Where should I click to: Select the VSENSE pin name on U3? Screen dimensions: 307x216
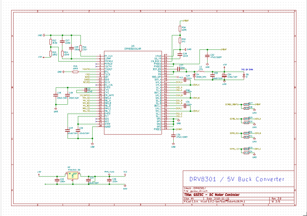point(109,61)
